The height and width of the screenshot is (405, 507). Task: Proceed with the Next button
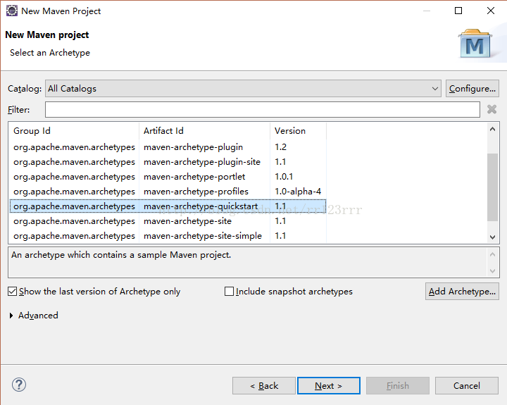pos(329,385)
